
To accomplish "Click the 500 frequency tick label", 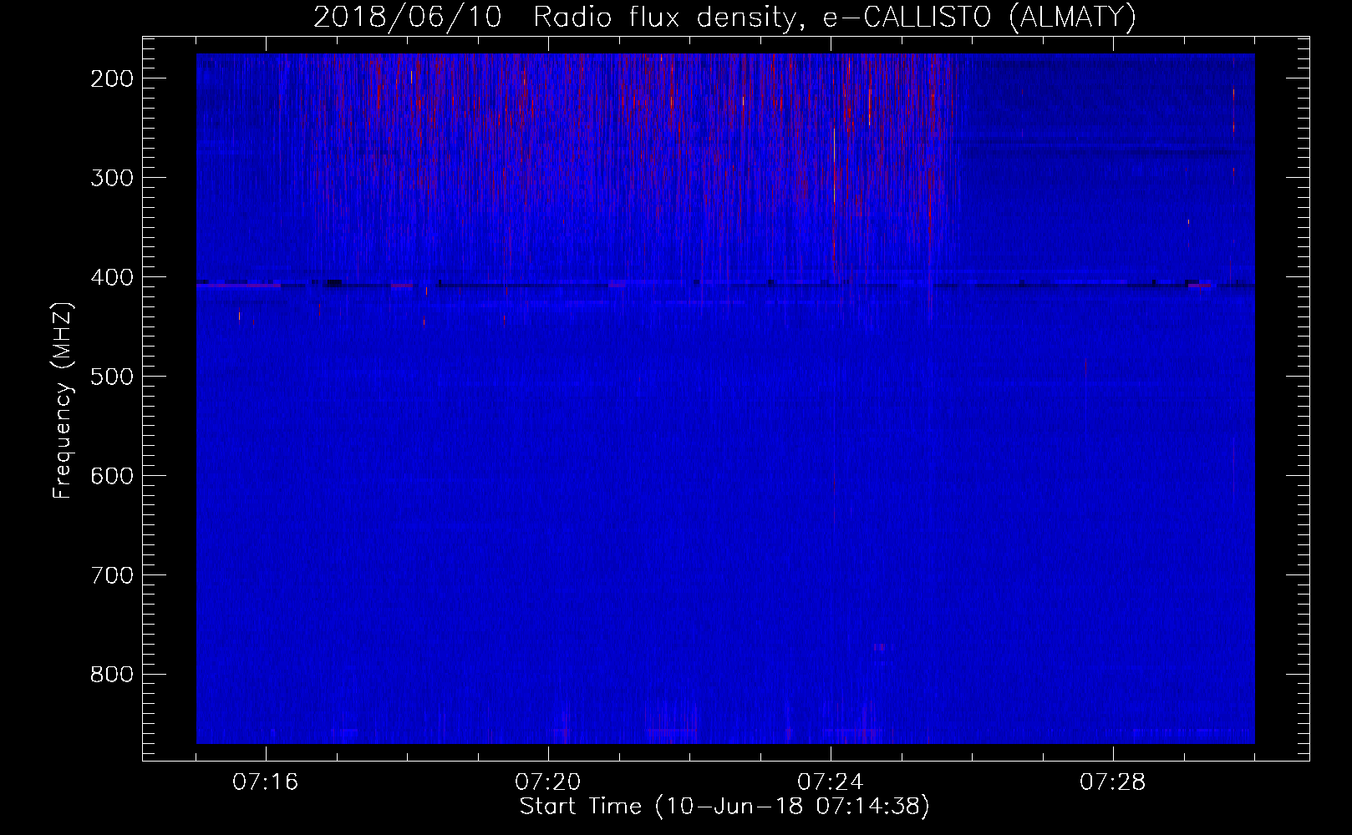I will click(110, 377).
